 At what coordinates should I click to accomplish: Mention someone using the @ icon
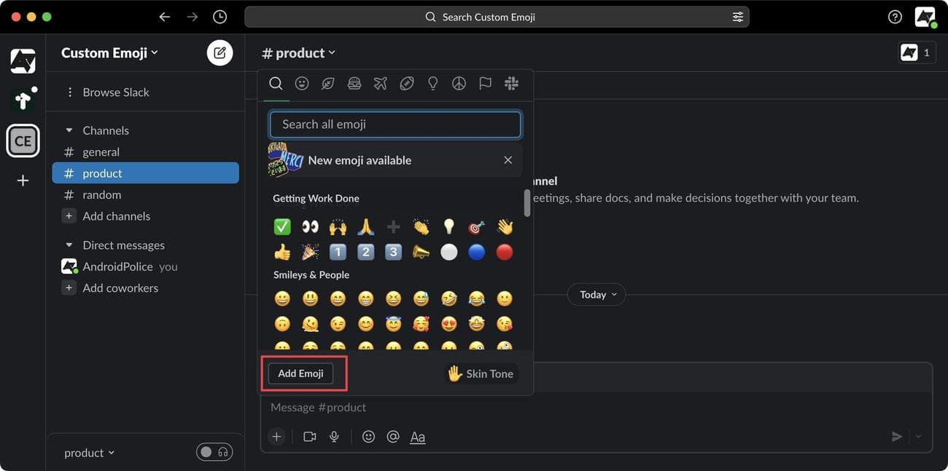393,436
